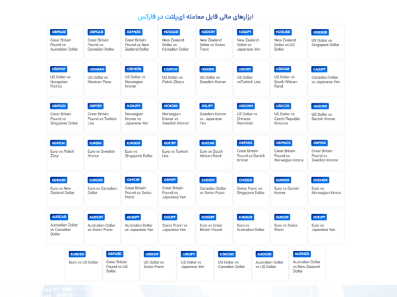Choose the NZDCAD symbol badge
The width and height of the screenshot is (397, 297).
(x=171, y=32)
